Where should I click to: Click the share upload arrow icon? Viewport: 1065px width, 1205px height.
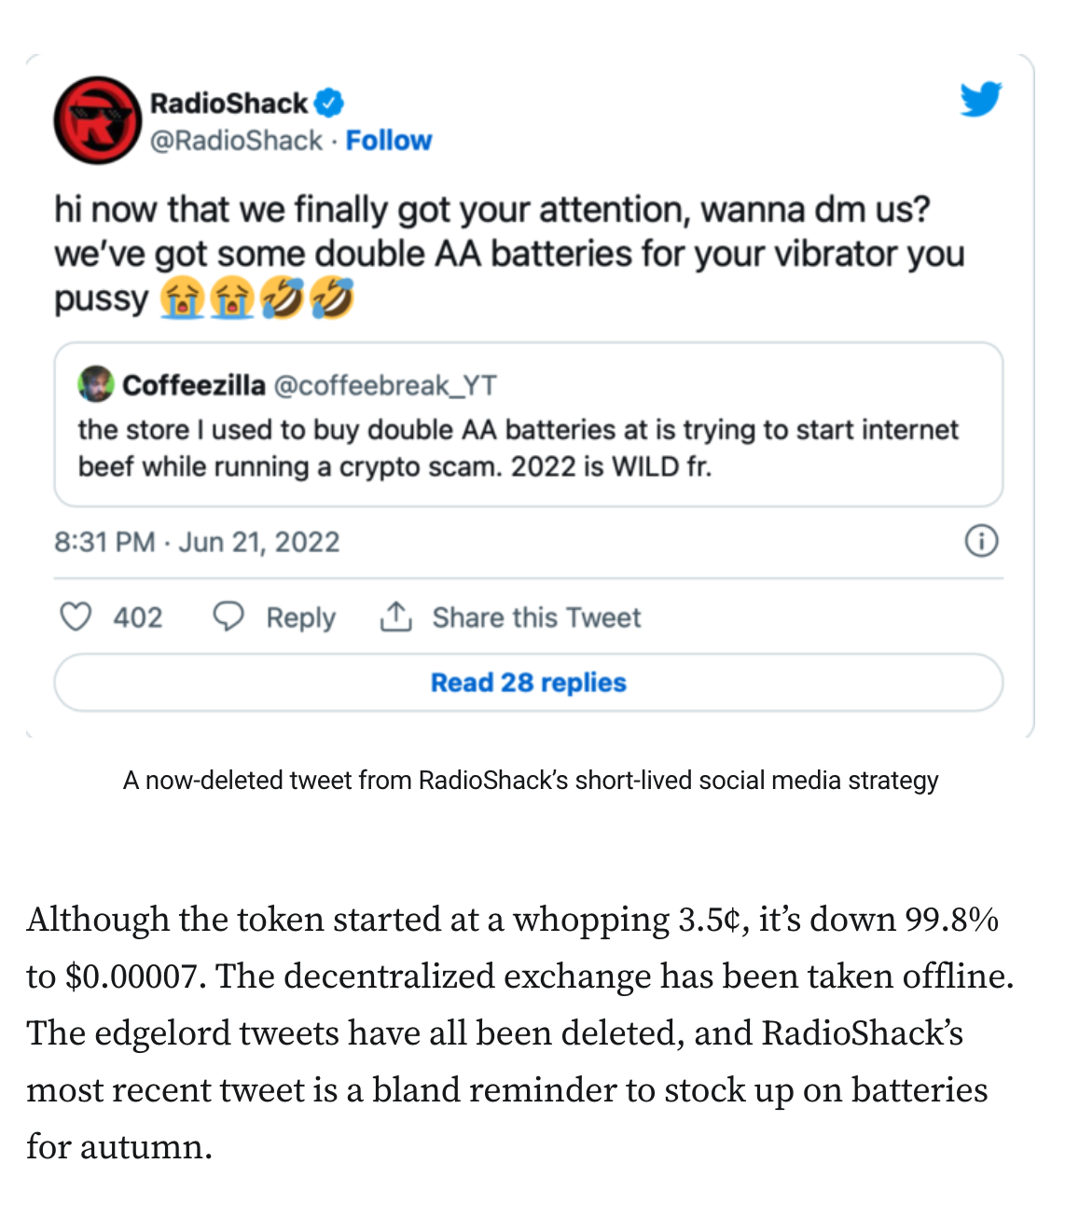point(396,616)
